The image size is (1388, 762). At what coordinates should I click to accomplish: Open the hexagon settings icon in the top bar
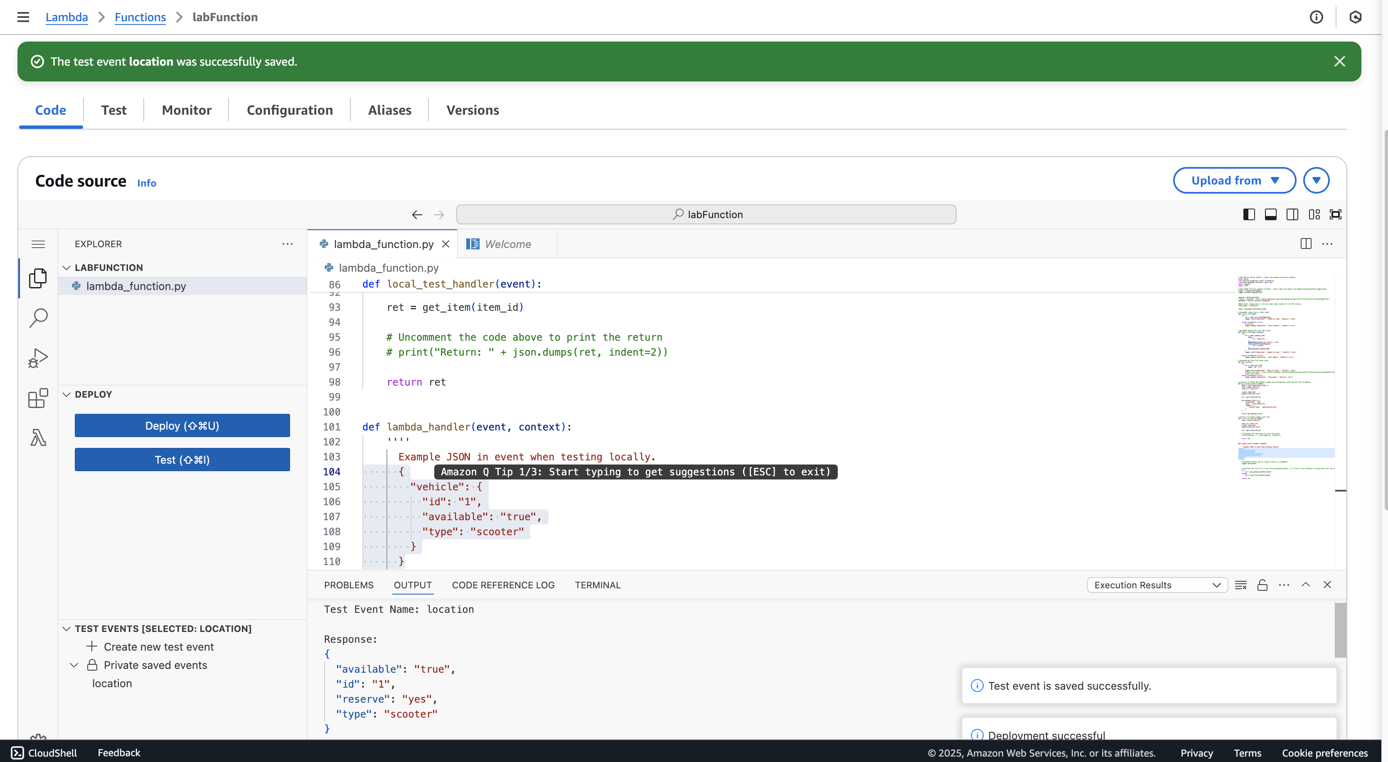(x=1356, y=17)
